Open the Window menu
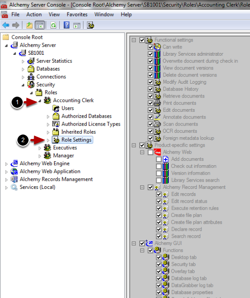 104,14
